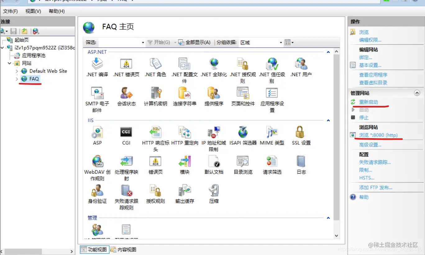Open the 授权规则 icon in IIS section
The image size is (425, 255).
click(156, 190)
